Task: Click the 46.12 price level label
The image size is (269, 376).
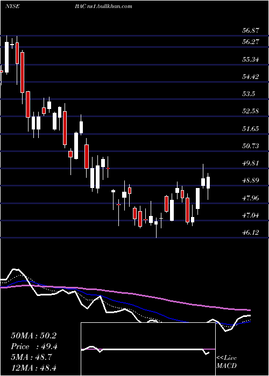Action: pyautogui.click(x=251, y=232)
